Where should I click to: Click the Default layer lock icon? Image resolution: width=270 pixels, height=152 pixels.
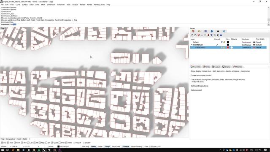coord(224,42)
